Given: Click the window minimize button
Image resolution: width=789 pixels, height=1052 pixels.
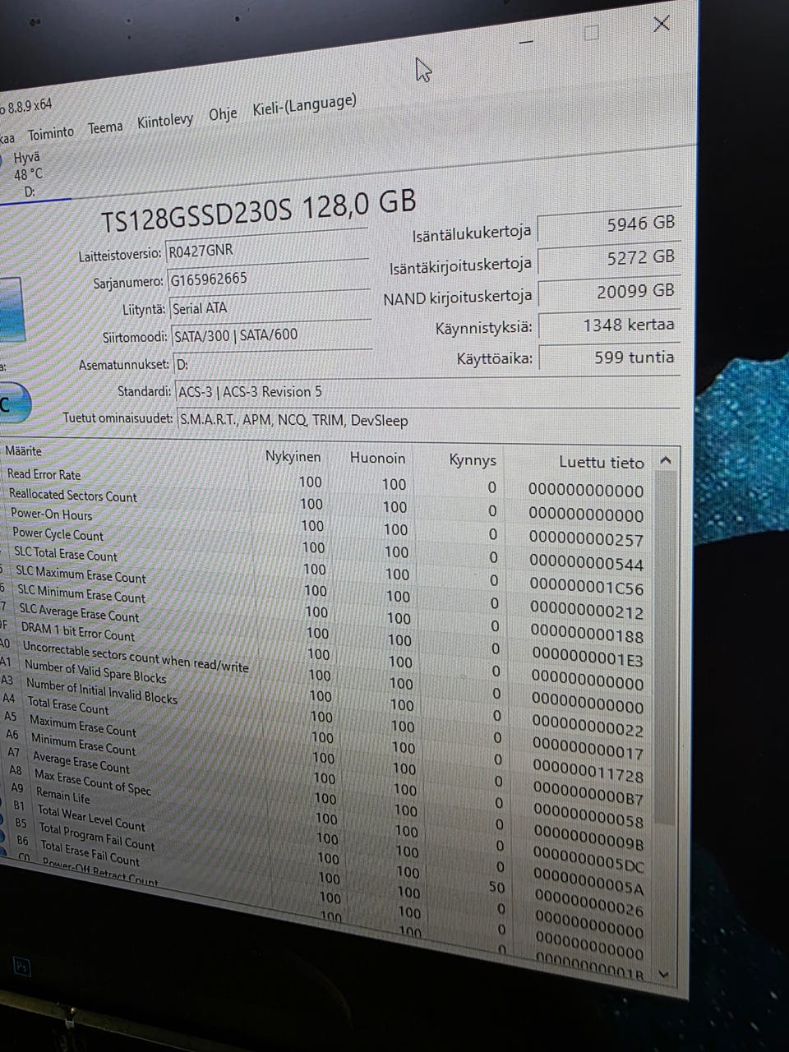Looking at the screenshot, I should pos(526,41).
